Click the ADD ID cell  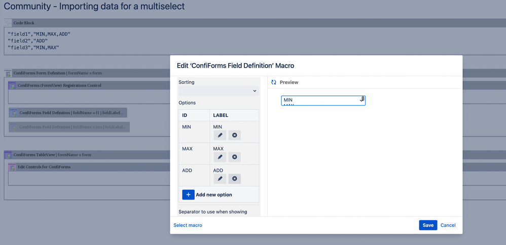(194, 175)
